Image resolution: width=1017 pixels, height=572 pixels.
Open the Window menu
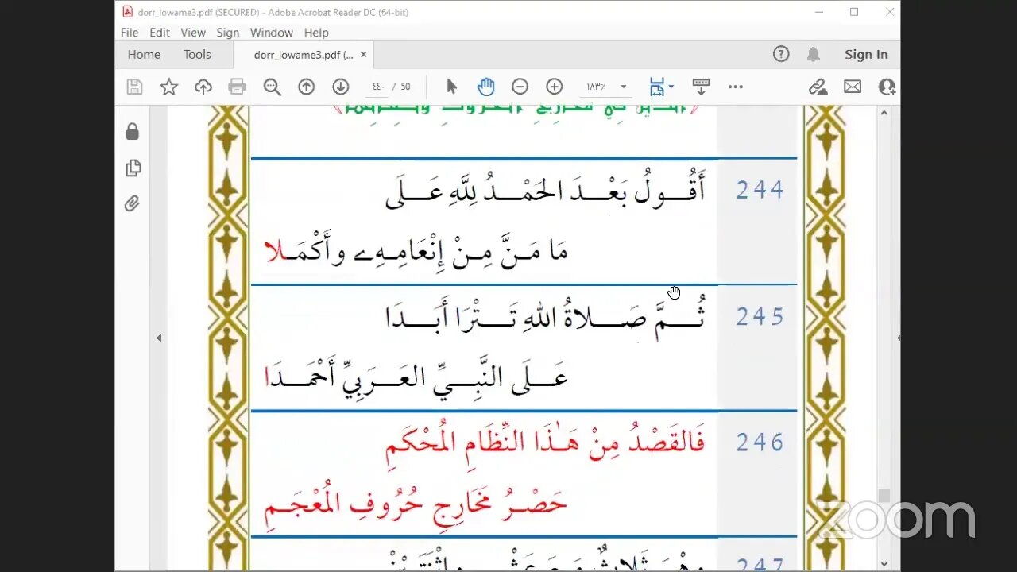pyautogui.click(x=272, y=33)
